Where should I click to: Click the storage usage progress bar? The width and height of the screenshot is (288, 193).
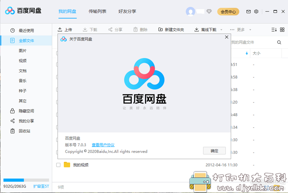26,180
